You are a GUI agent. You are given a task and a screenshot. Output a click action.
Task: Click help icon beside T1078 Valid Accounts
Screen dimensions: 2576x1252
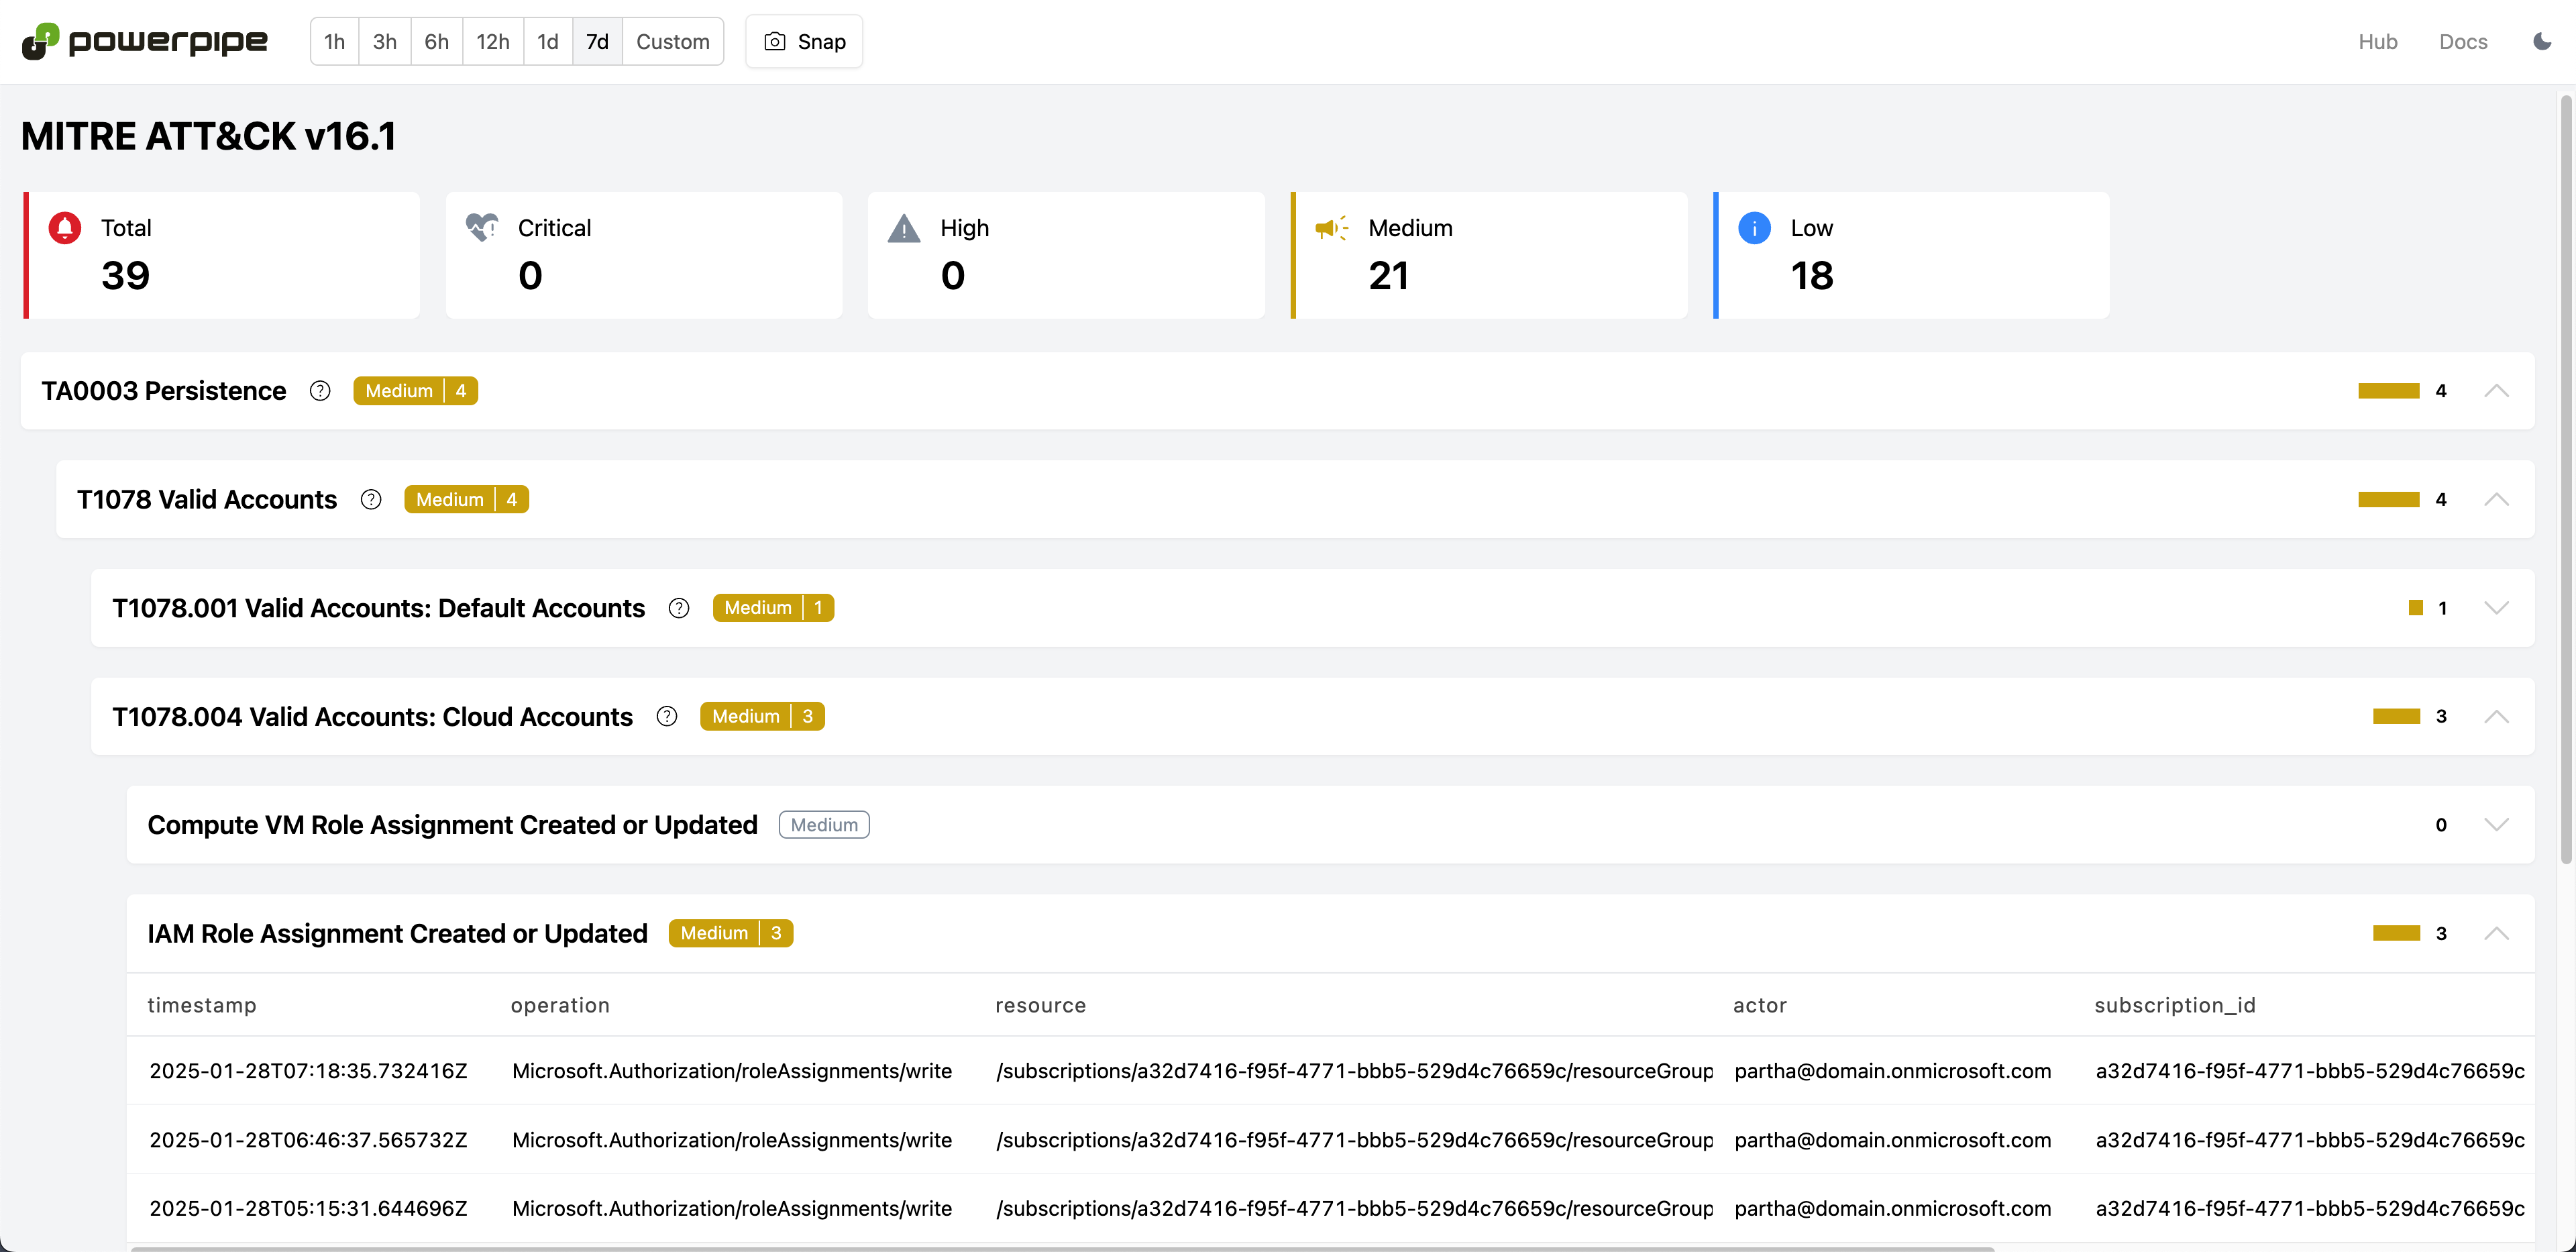[371, 500]
